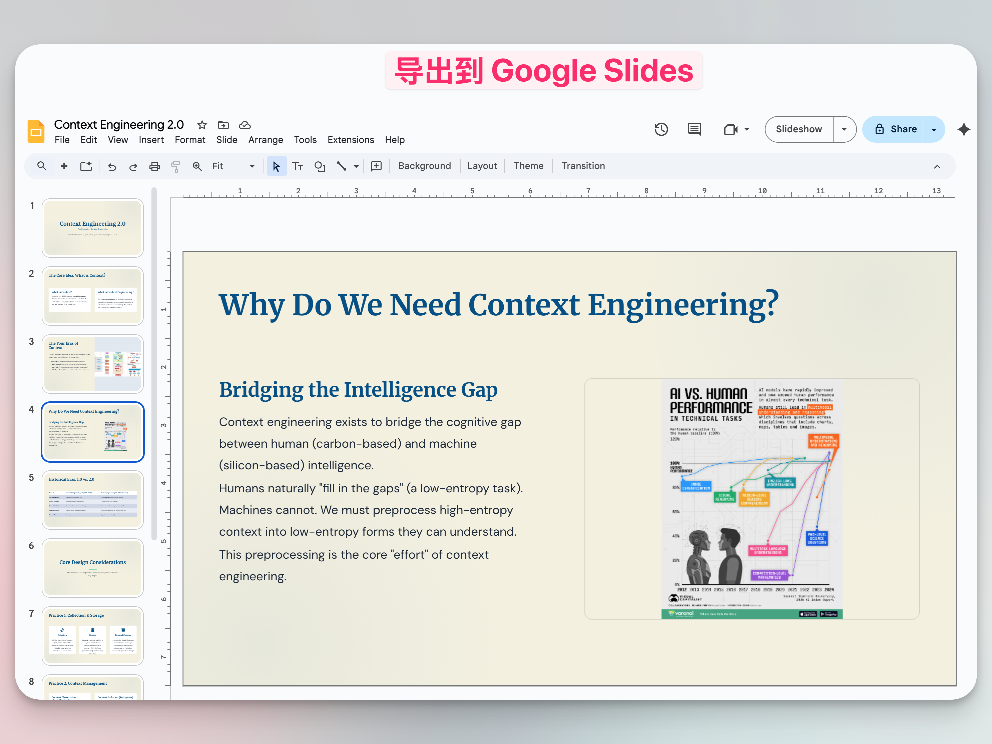Select the Core Design Considerations slide thumbnail
992x744 pixels.
click(92, 567)
